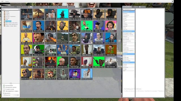
Task: Open Skibidi Toilet (Cameramen) category
Action: point(11,23)
